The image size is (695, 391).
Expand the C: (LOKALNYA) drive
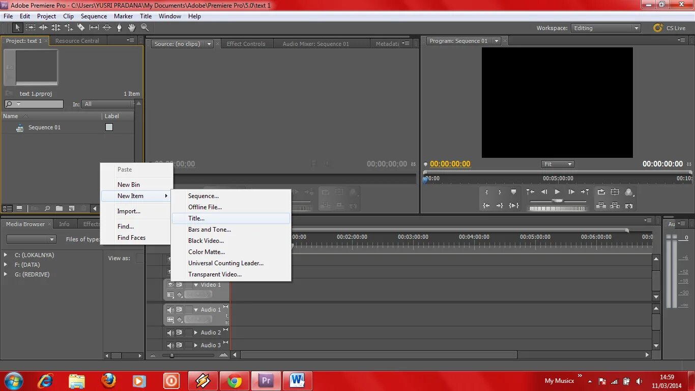coord(6,255)
